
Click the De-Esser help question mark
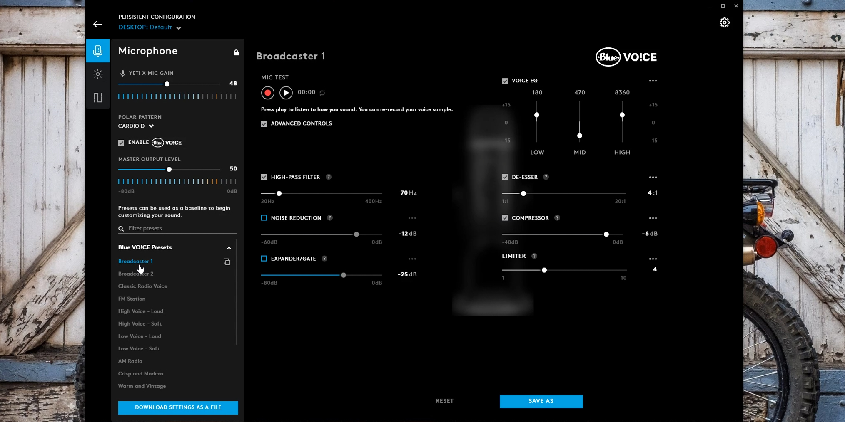point(546,177)
